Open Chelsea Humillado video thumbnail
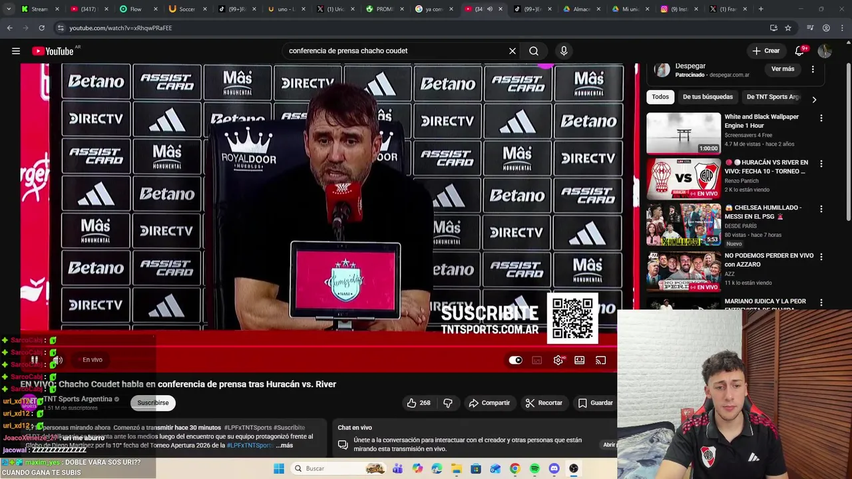Image resolution: width=852 pixels, height=479 pixels. coord(684,224)
